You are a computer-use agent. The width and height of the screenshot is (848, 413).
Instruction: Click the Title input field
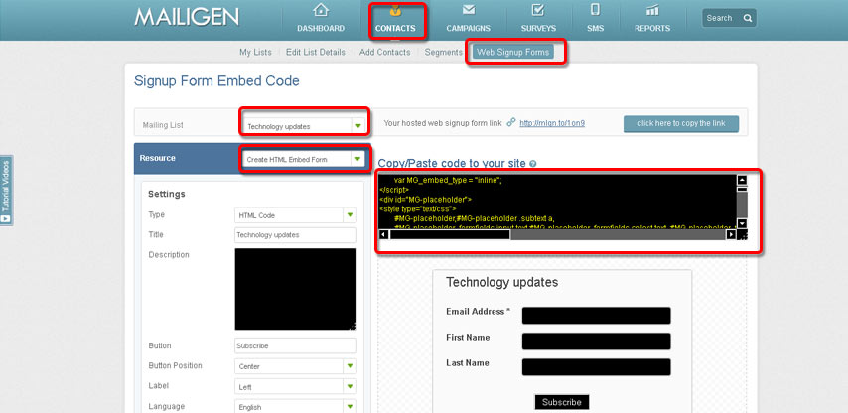coord(296,235)
